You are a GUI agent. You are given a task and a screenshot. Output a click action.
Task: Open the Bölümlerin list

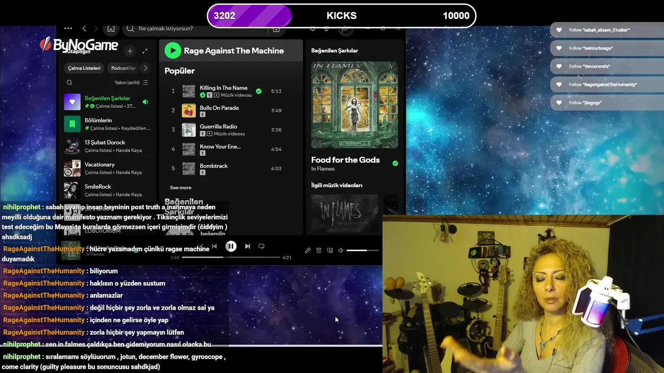point(106,124)
